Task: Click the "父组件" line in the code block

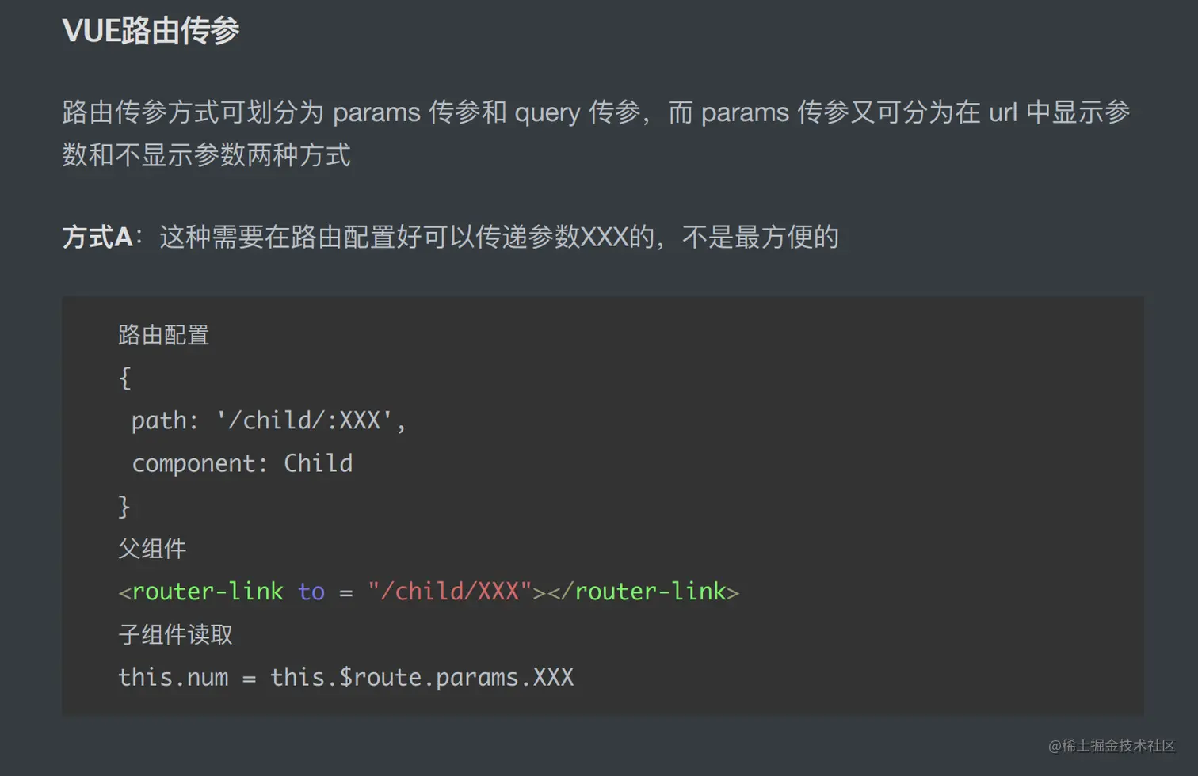Action: 152,549
